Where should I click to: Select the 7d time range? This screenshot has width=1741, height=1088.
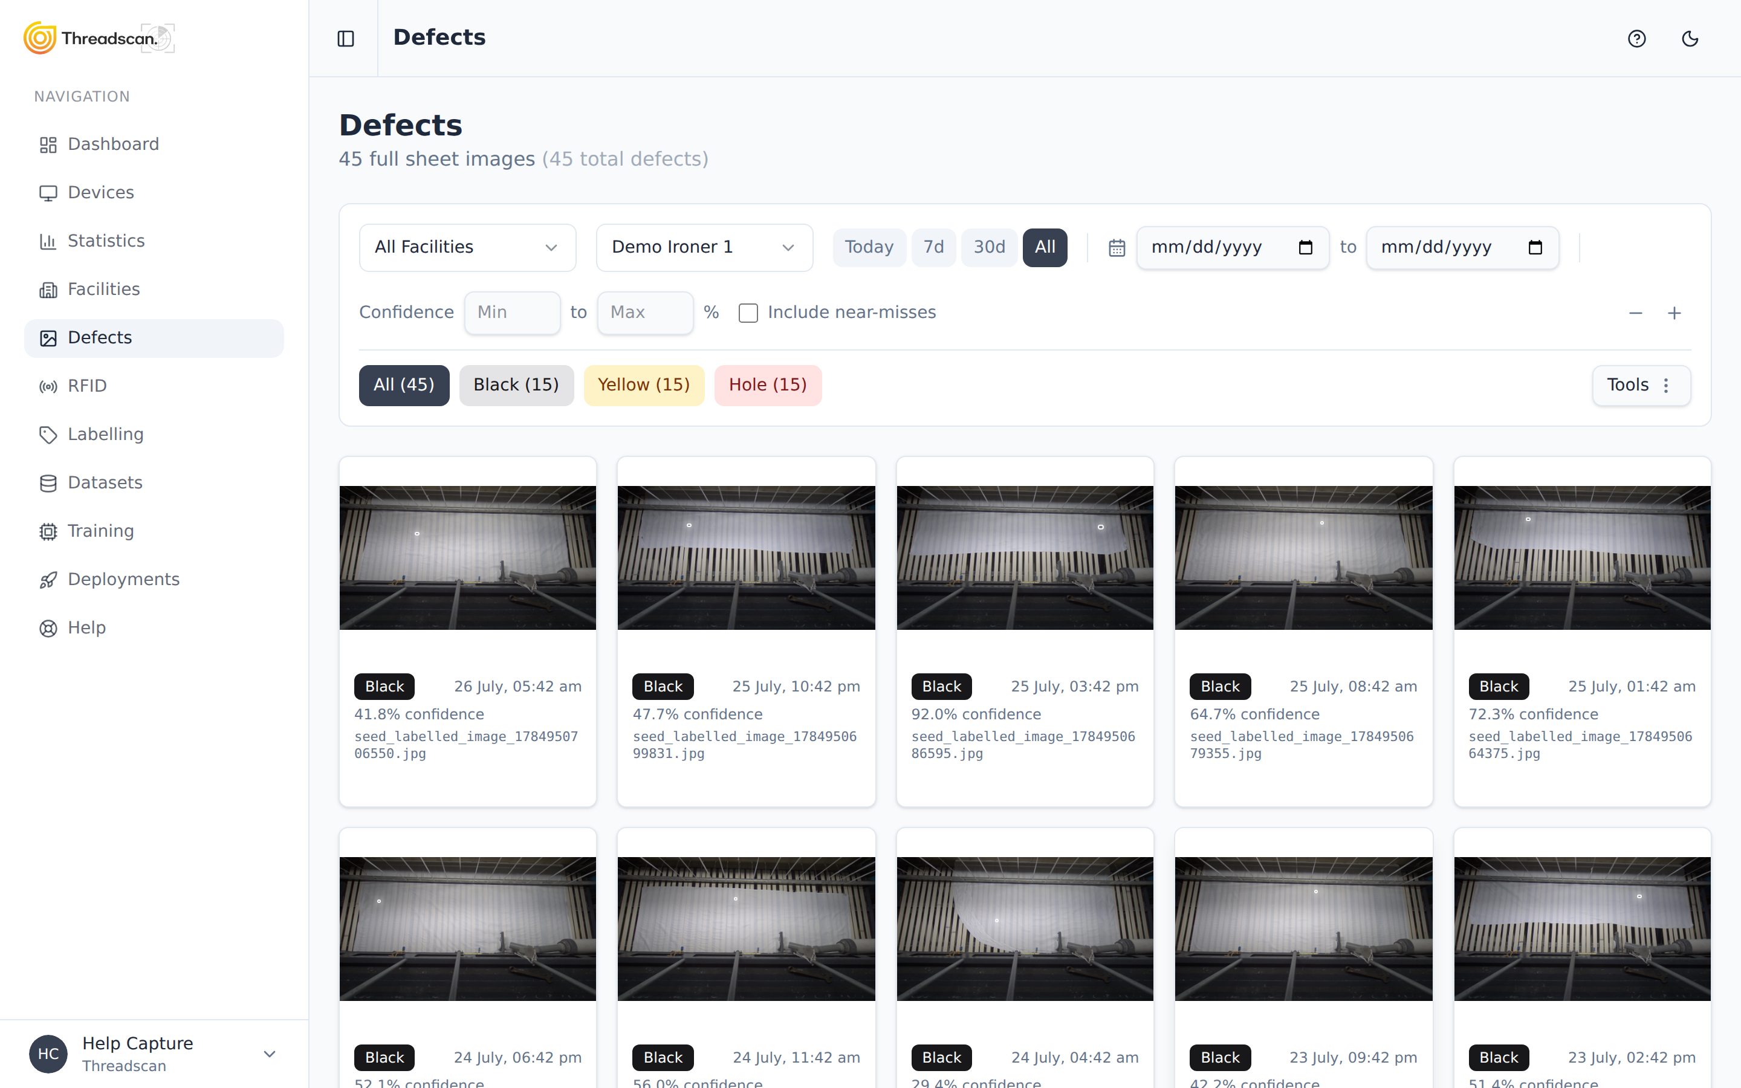pos(933,248)
